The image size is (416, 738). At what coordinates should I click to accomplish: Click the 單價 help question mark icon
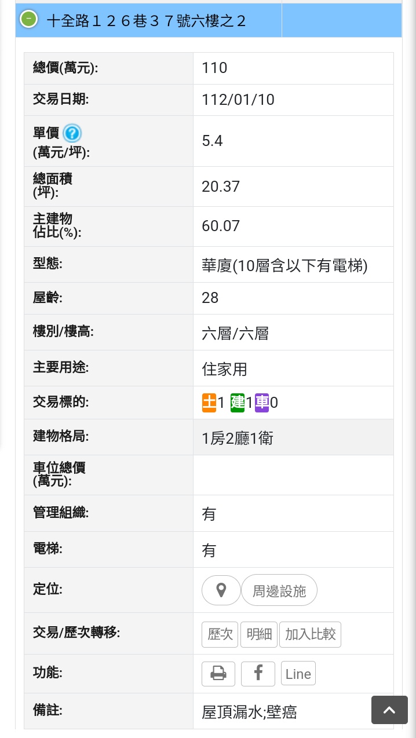coord(72,133)
